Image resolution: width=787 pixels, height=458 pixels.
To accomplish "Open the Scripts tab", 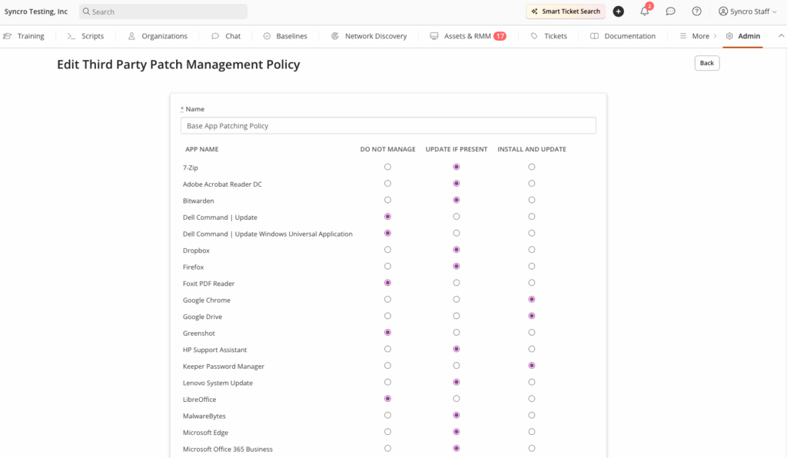I will [85, 36].
